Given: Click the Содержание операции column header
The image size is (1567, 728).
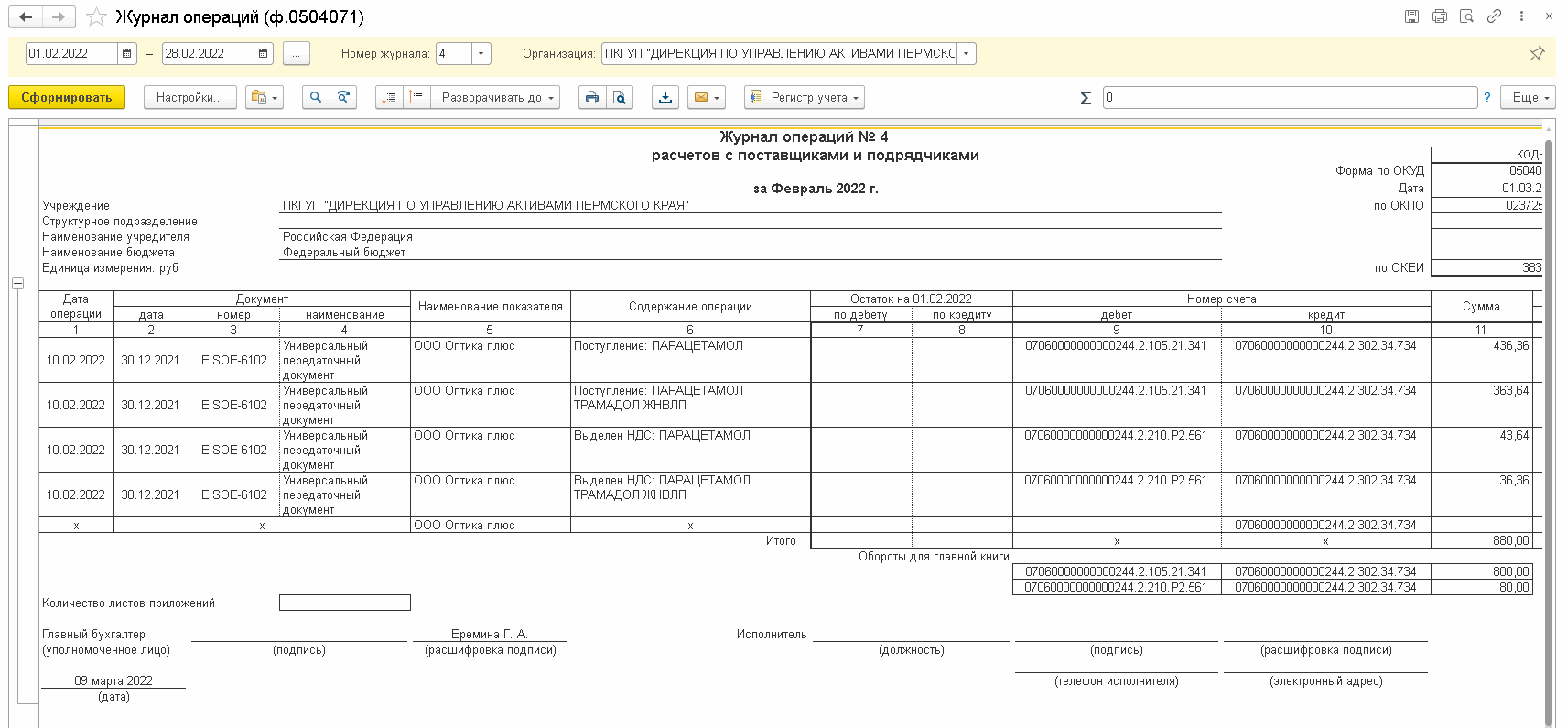Looking at the screenshot, I should click(x=690, y=306).
